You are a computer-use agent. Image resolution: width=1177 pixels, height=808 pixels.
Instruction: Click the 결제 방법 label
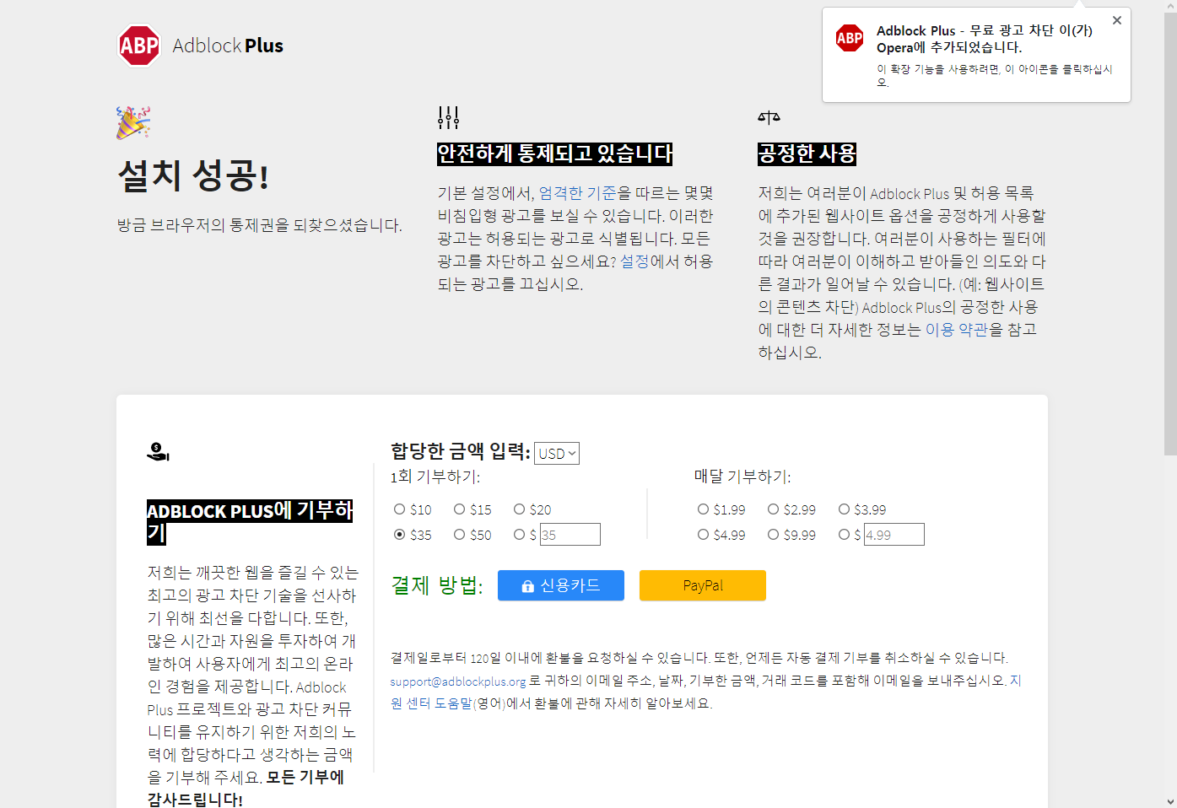click(x=437, y=585)
